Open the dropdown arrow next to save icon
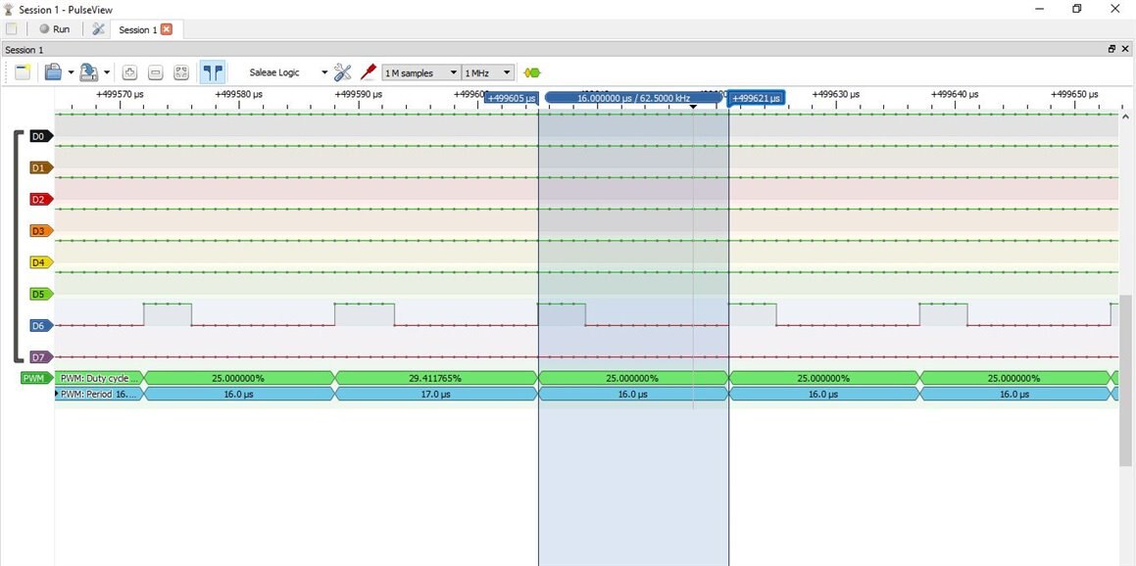This screenshot has height=566, width=1136. tap(107, 72)
